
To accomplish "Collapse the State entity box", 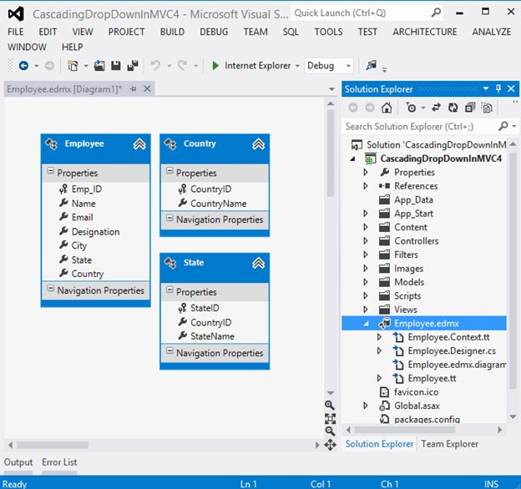I will coord(259,263).
